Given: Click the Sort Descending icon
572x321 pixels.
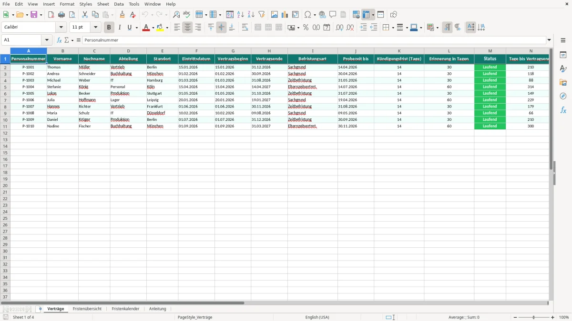Looking at the screenshot, I should [x=251, y=15].
